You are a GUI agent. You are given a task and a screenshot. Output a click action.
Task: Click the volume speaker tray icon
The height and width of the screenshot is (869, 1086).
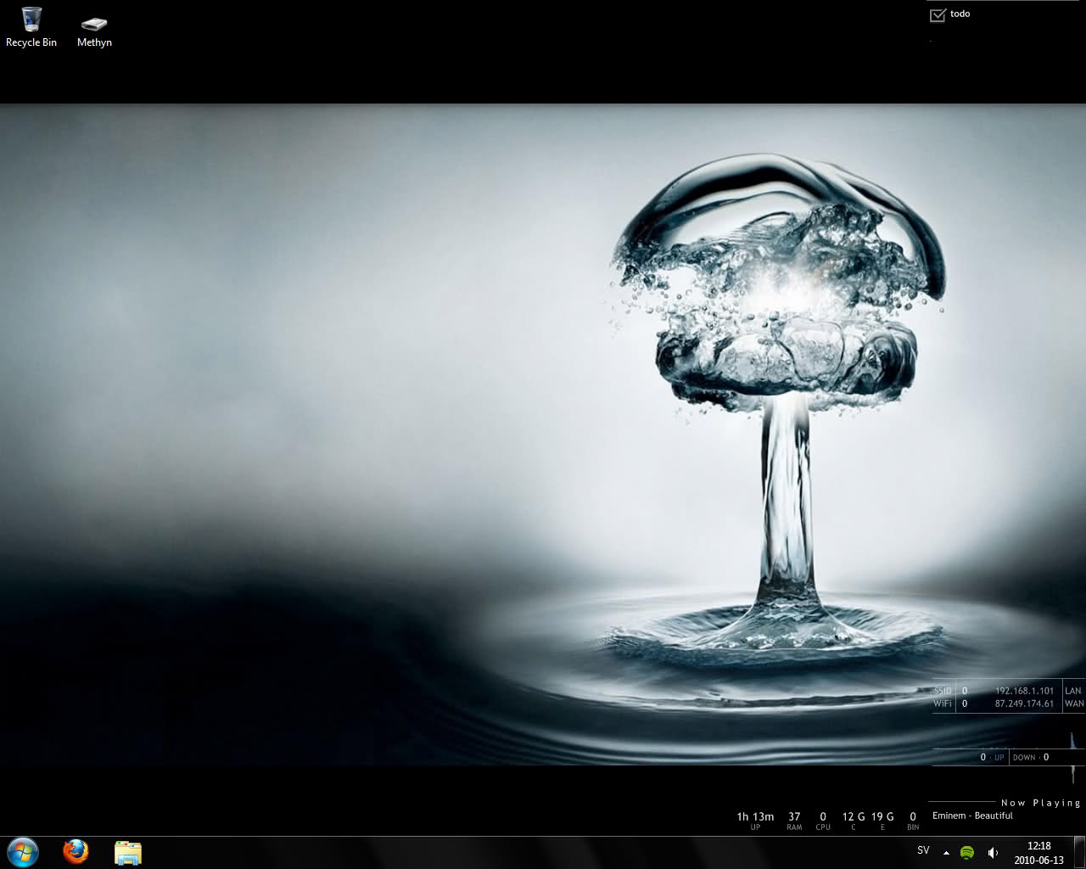coord(993,852)
